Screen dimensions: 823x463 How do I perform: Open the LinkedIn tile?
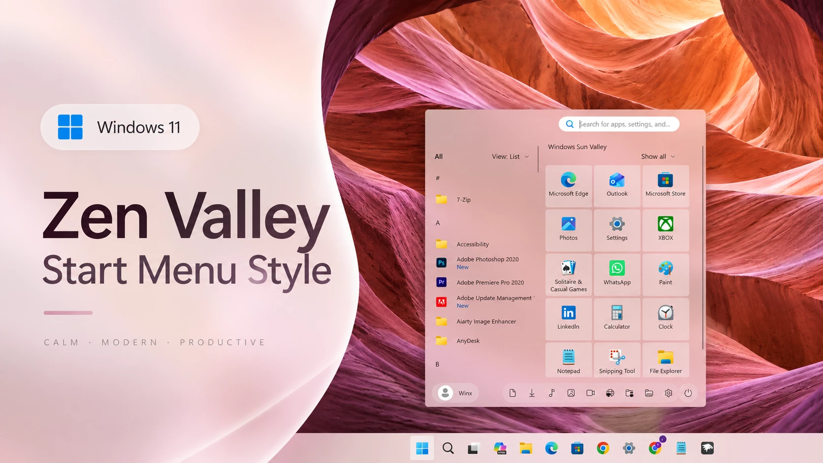(x=568, y=319)
